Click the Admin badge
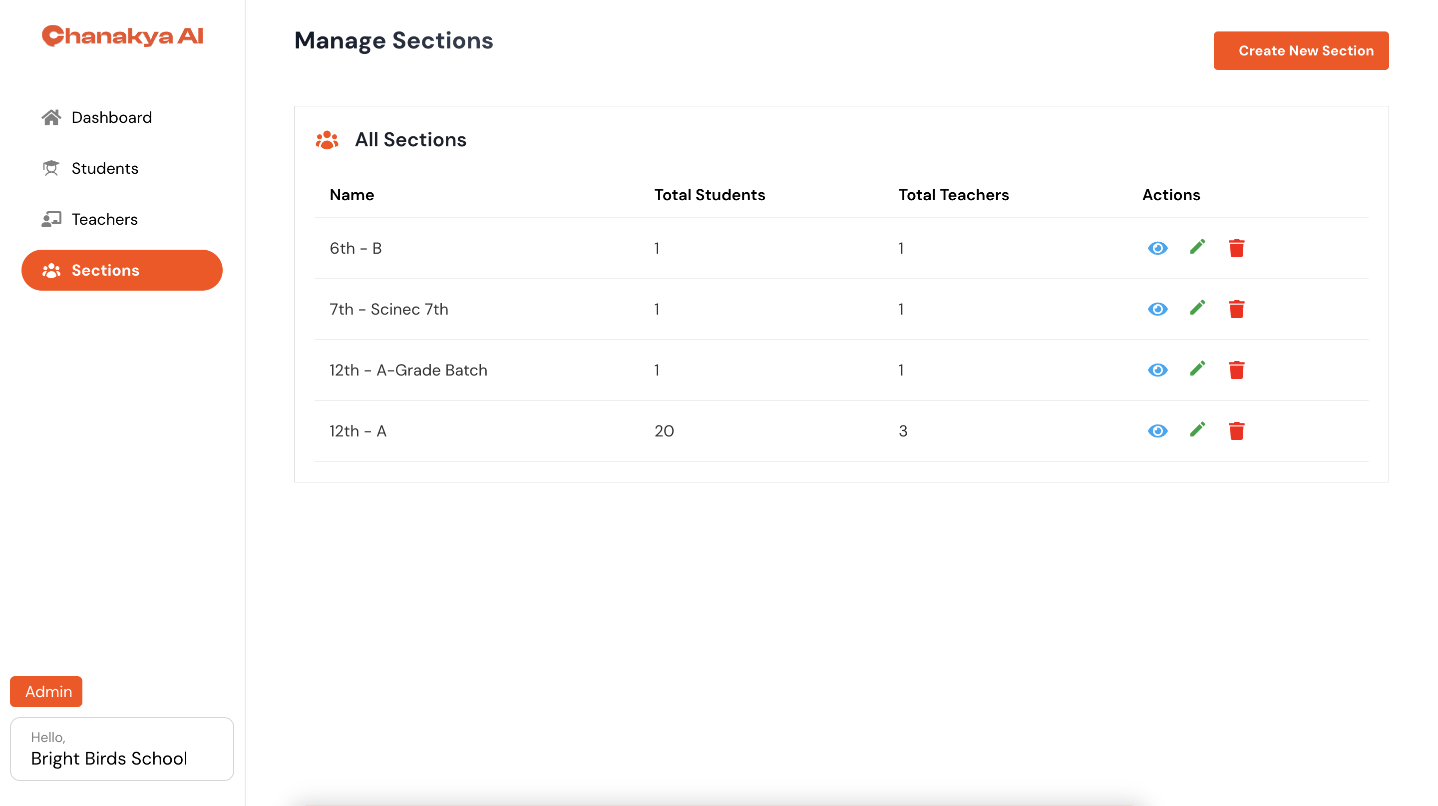Screen dimensions: 1438x806 [46, 691]
